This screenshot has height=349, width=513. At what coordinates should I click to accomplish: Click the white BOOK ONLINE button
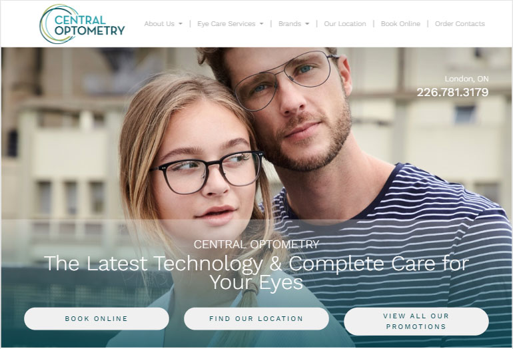(x=97, y=318)
